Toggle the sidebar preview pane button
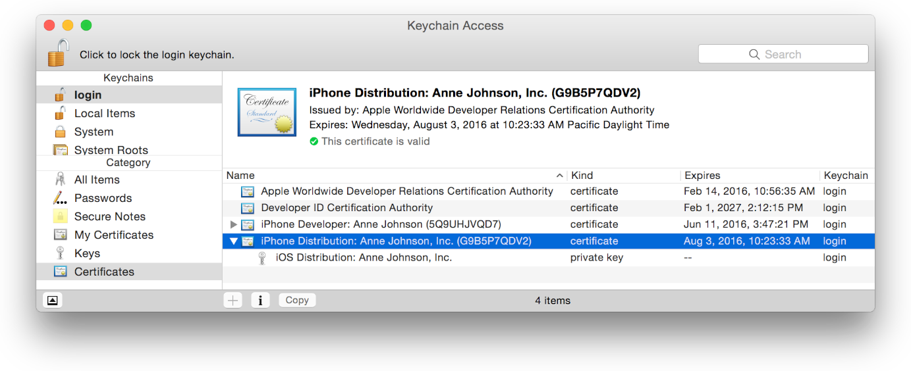Image resolution: width=911 pixels, height=371 pixels. point(53,300)
